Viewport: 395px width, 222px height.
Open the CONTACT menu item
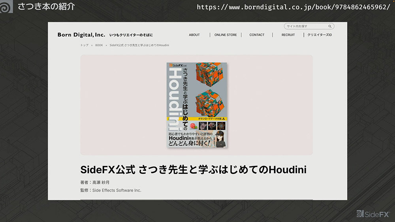point(257,35)
